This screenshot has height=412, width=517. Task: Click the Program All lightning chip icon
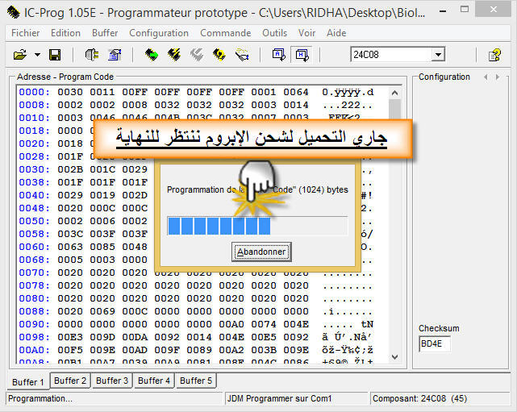(173, 55)
